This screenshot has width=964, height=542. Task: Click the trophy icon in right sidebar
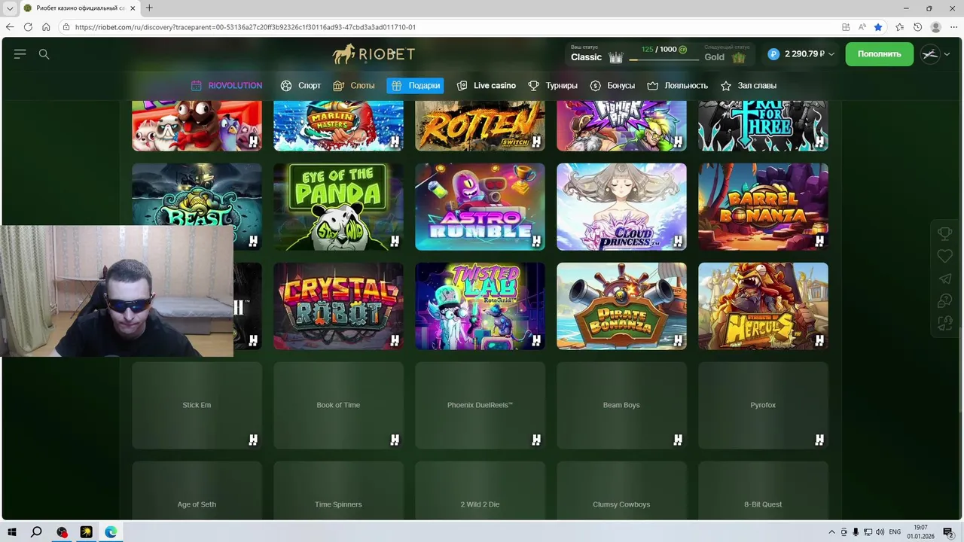click(944, 234)
